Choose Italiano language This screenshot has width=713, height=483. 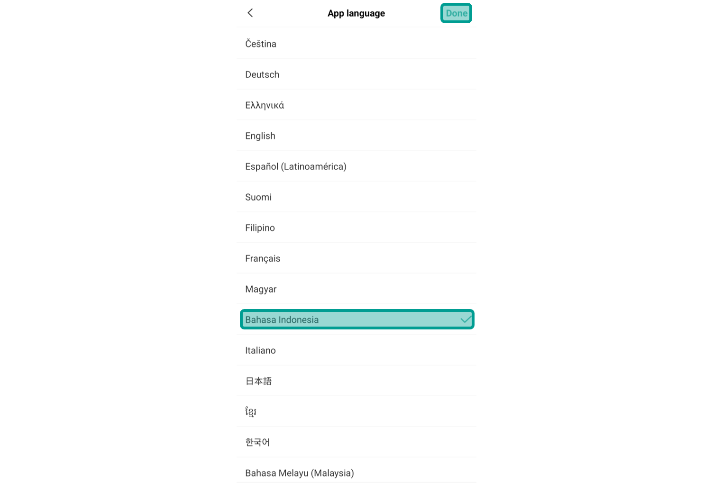point(356,350)
